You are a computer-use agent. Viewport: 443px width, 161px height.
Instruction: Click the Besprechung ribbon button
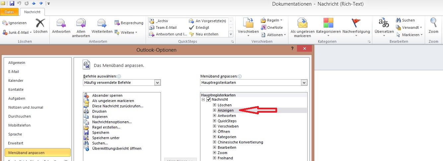coord(129,23)
